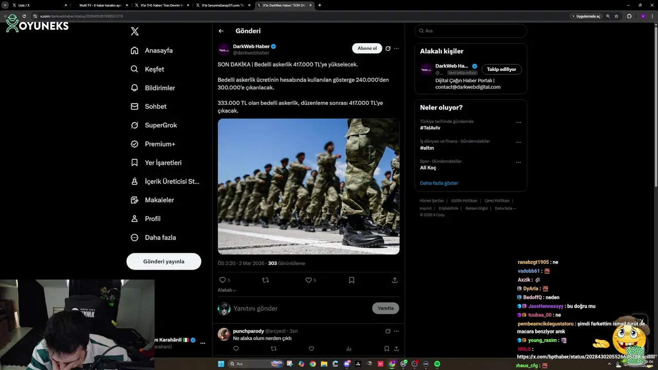Open the post's more options menu
Viewport: 658px width, 370px height.
(x=396, y=48)
